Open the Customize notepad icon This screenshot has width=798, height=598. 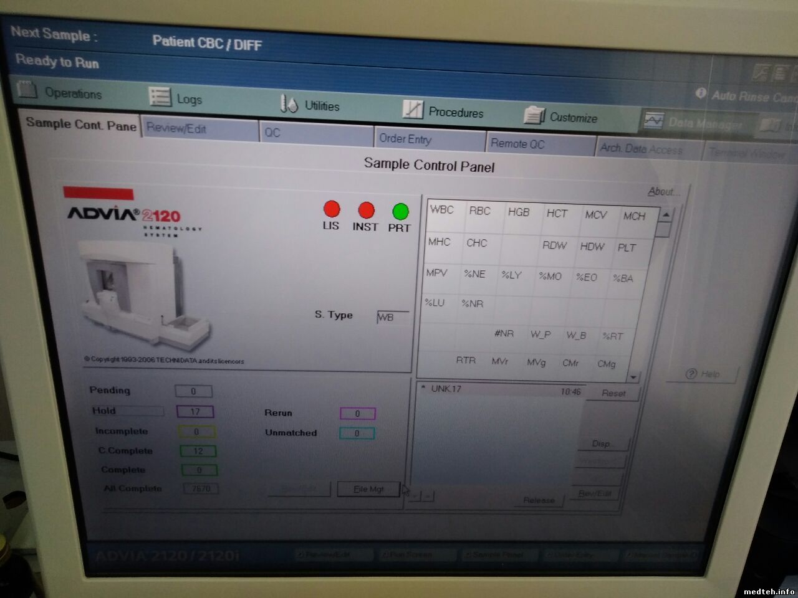[x=534, y=115]
